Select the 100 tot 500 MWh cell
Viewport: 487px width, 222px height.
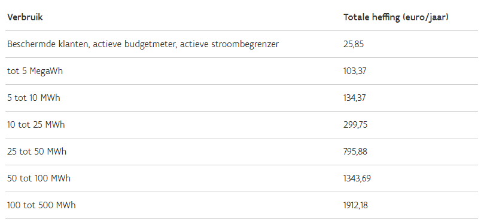(41, 205)
